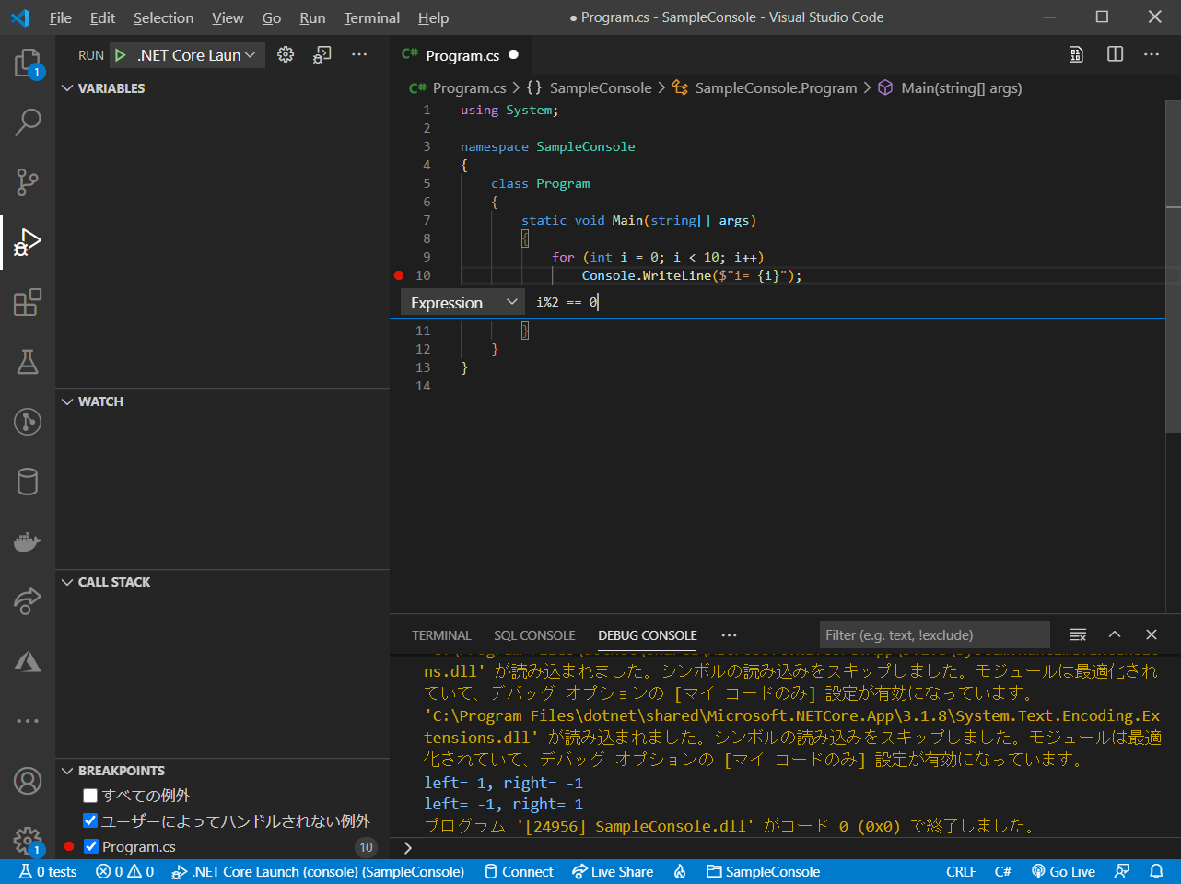Click Go Live in status bar
This screenshot has width=1181, height=884.
pos(1063,871)
